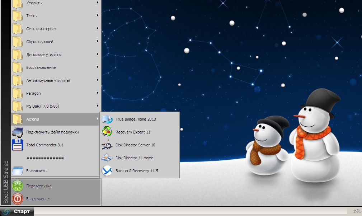The image size is (362, 216).
Task: Click the Total Commander floppy disk icon
Action: point(18,145)
